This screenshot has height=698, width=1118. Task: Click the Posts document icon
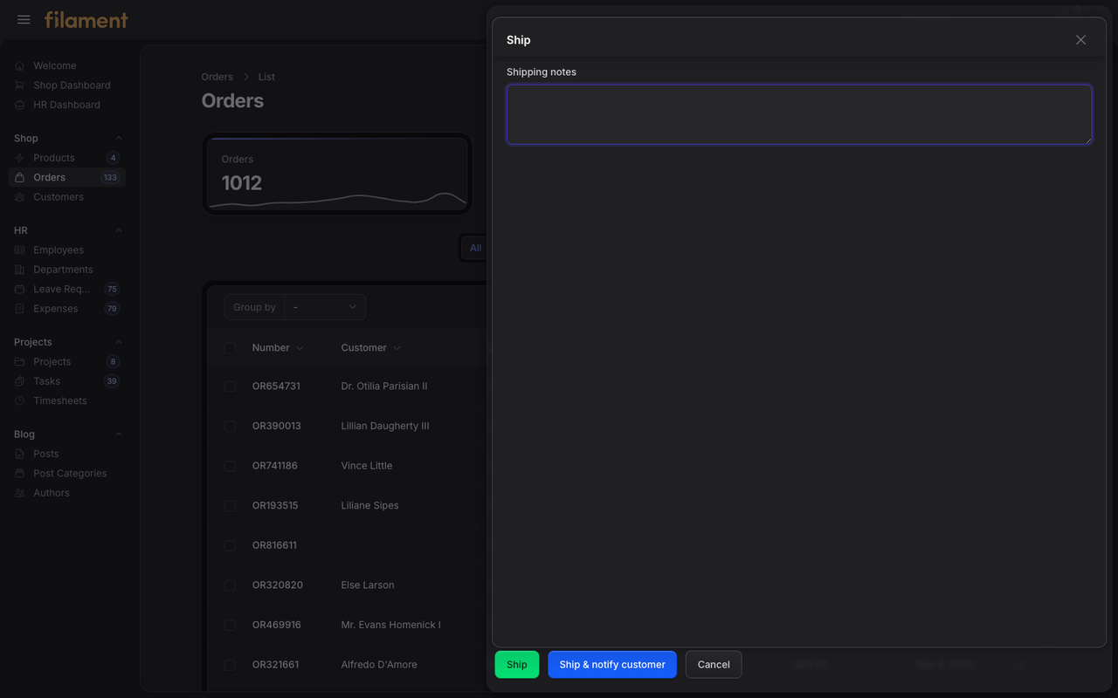click(20, 454)
